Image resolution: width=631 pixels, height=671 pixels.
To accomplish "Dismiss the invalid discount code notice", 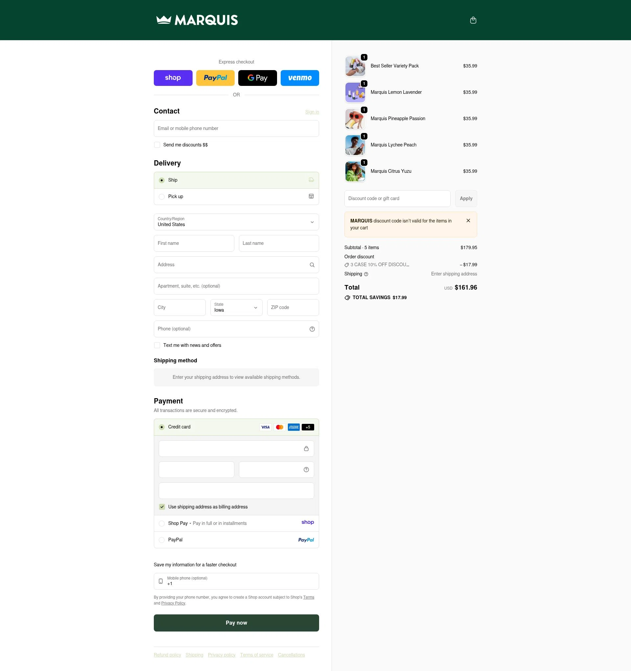I will click(468, 220).
